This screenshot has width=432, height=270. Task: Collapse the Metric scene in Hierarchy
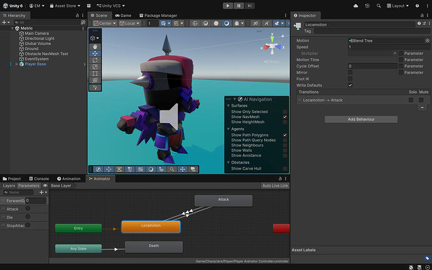(12, 28)
